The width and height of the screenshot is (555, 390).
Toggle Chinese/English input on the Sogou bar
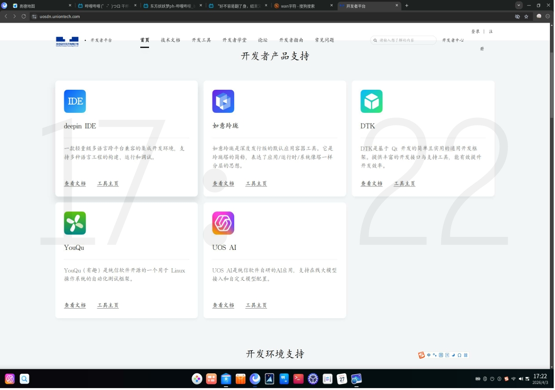(429, 355)
